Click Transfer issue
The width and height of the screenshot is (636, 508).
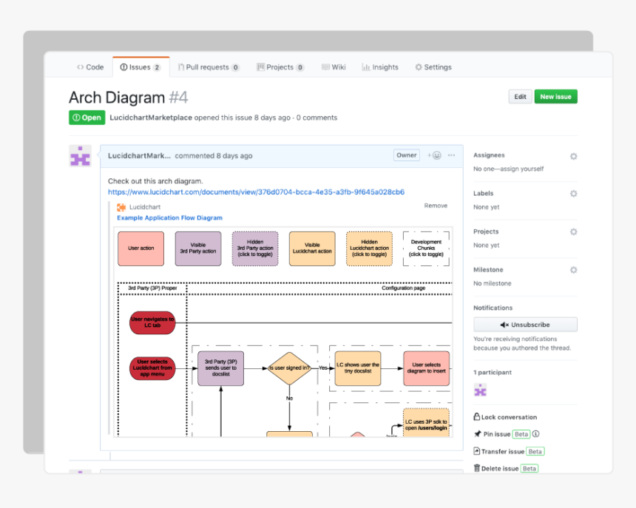(x=499, y=451)
